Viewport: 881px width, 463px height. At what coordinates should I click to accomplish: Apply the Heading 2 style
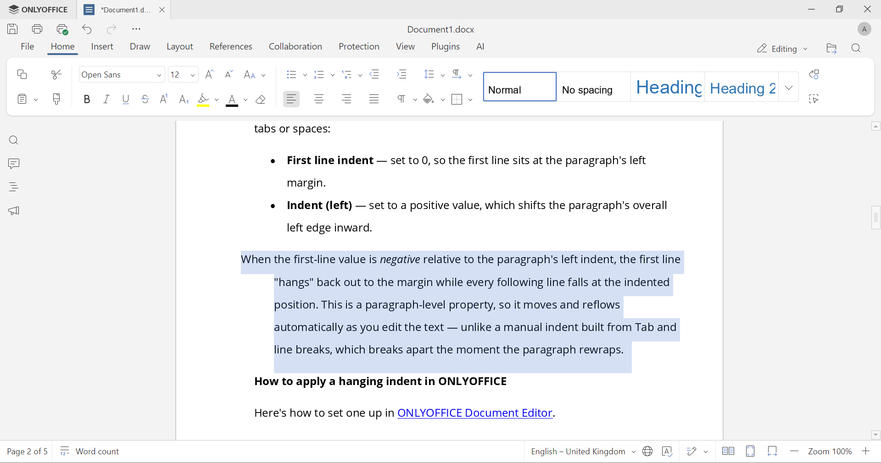742,87
